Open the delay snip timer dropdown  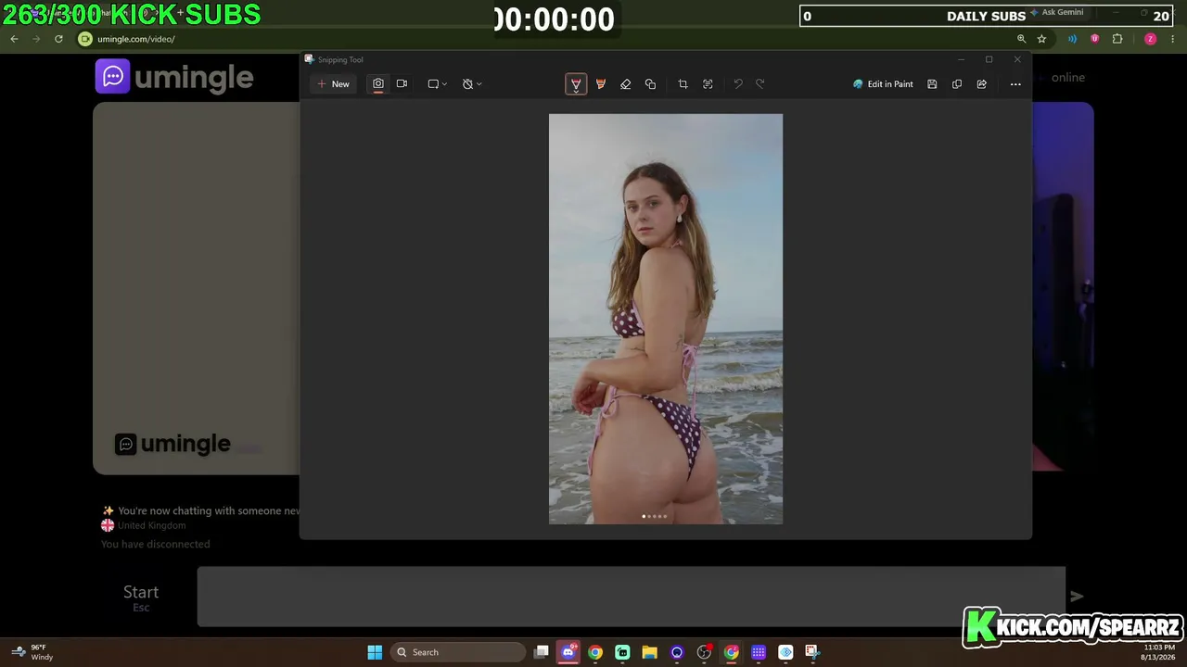point(472,84)
